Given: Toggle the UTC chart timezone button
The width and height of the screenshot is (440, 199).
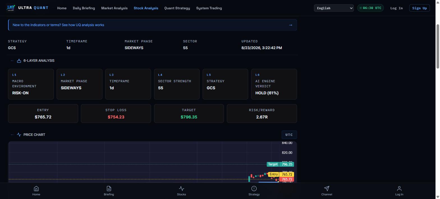Looking at the screenshot, I should (x=289, y=135).
